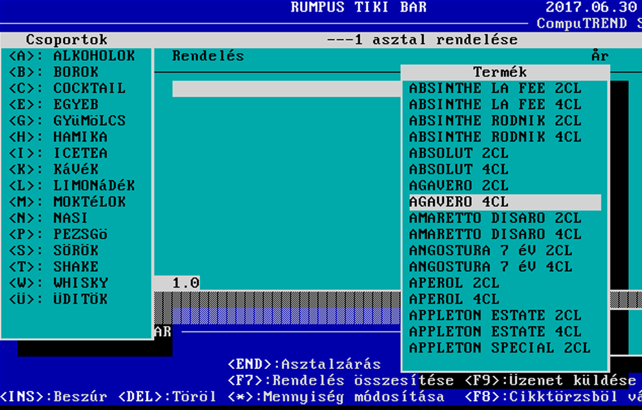642x410 pixels.
Task: Select the EGYEB group
Action: tap(54, 105)
